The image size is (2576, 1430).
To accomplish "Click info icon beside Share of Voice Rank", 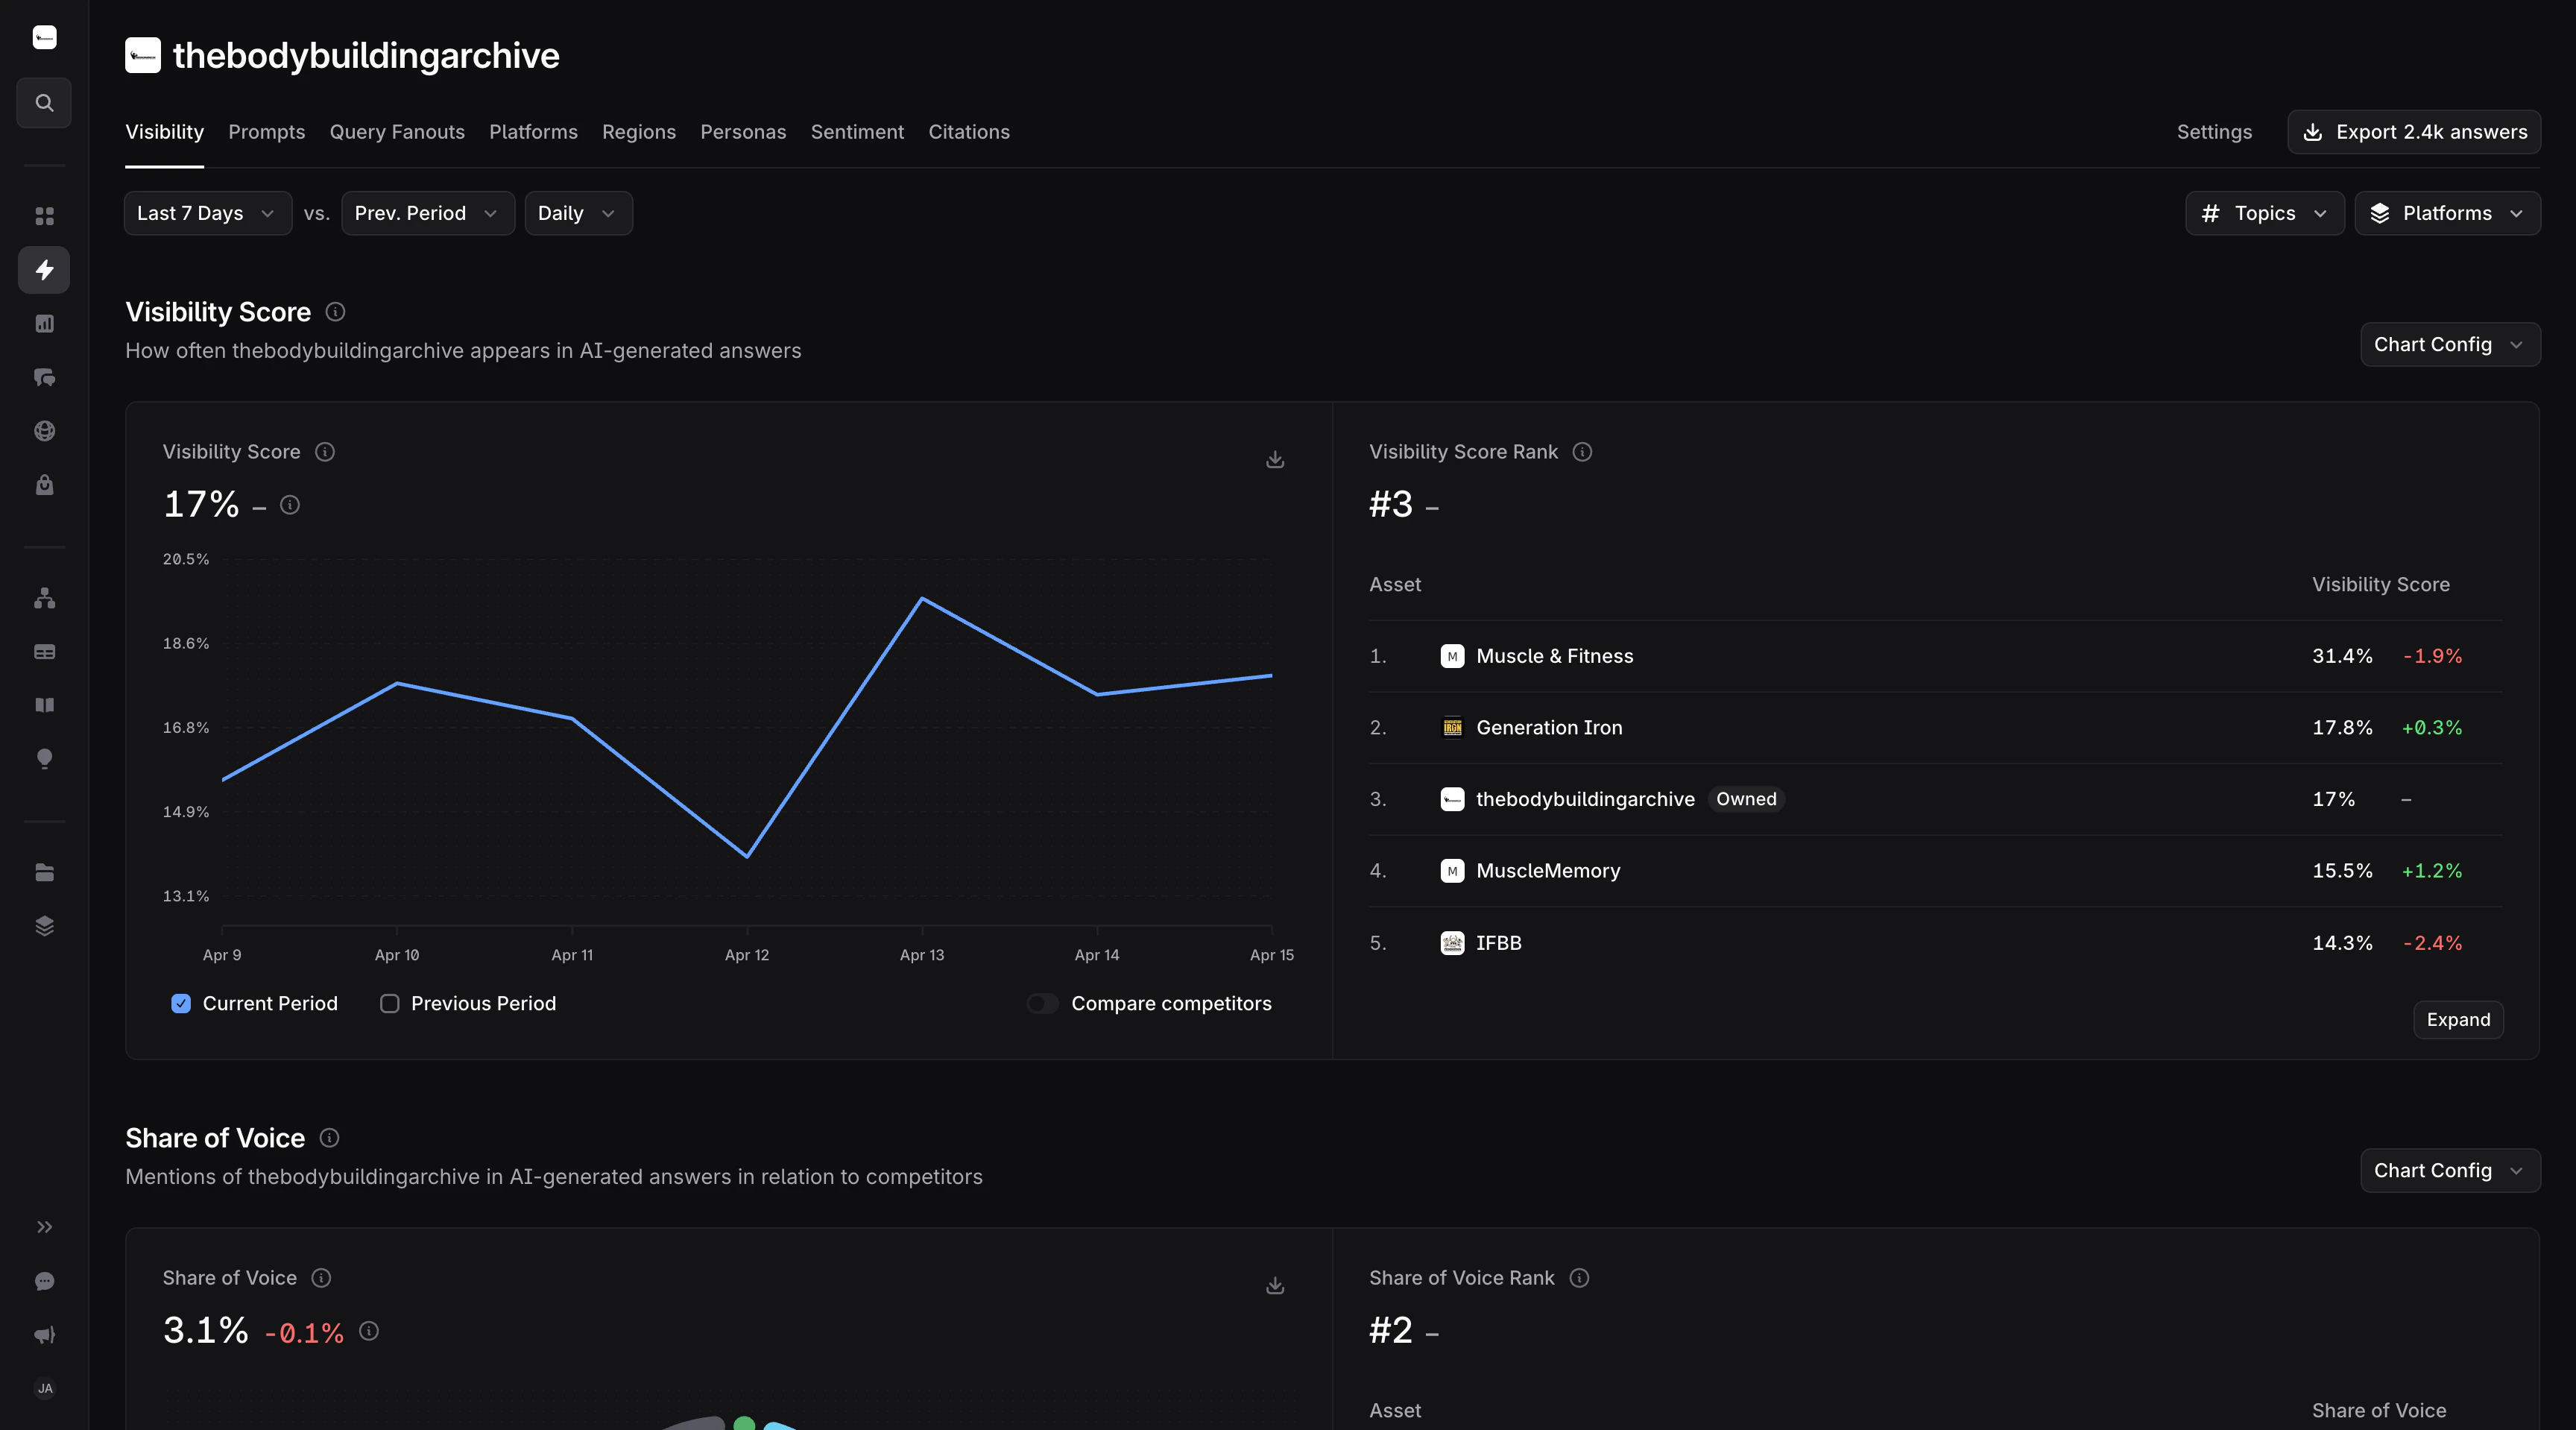I will (x=1579, y=1278).
